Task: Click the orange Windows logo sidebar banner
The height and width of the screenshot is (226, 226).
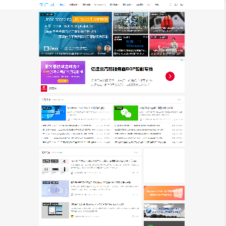Action: point(164,193)
